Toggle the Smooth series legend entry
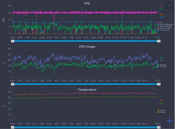 [165, 25]
